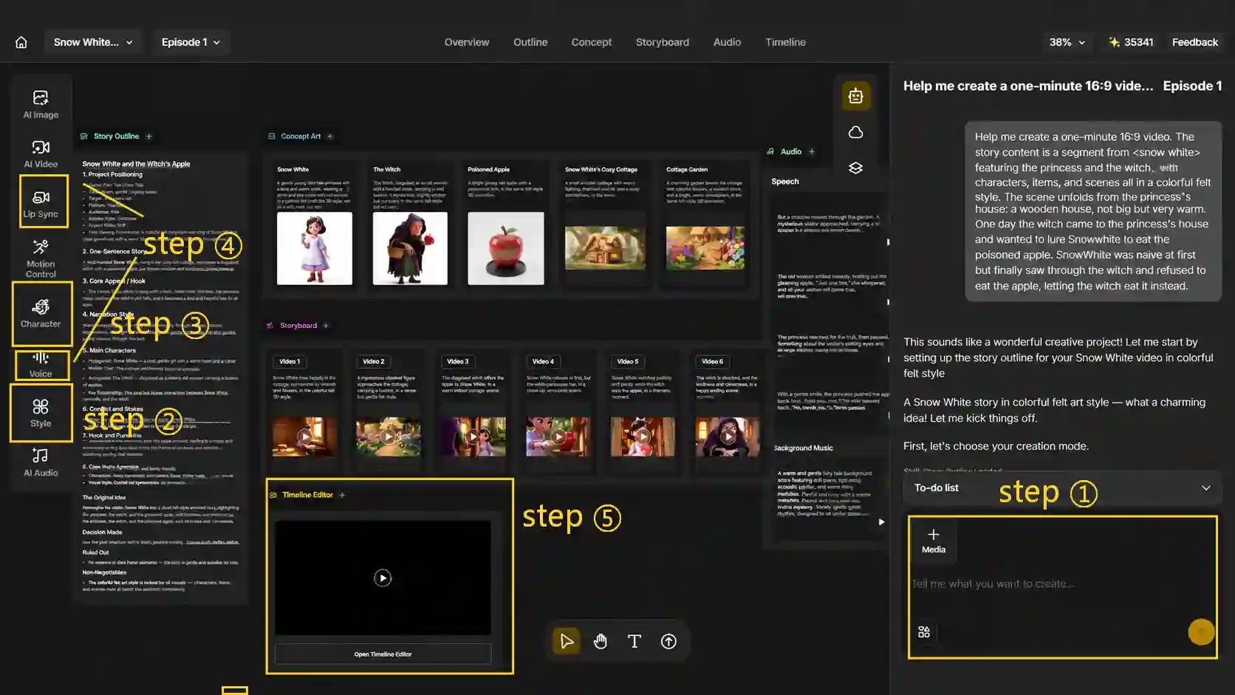
Task: Play the Video 4 storyboard clip
Action: tap(558, 436)
